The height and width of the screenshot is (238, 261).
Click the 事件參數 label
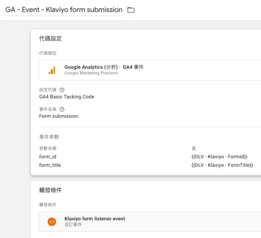pos(49,137)
